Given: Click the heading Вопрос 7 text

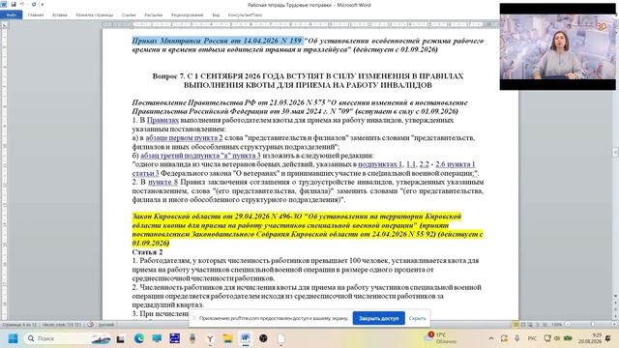Looking at the screenshot, I should tap(308, 80).
